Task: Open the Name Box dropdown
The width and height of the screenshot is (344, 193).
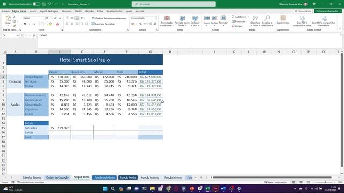Action: pyautogui.click(x=18, y=35)
